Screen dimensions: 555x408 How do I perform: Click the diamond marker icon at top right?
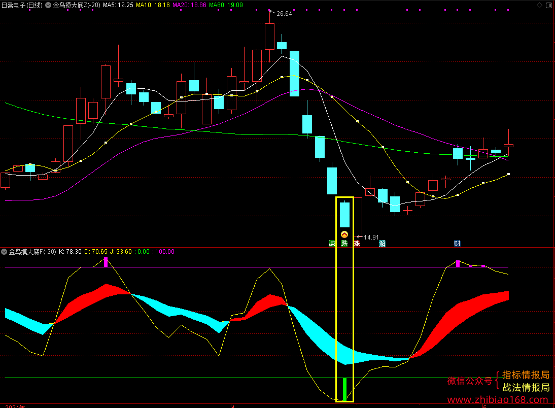(539, 5)
